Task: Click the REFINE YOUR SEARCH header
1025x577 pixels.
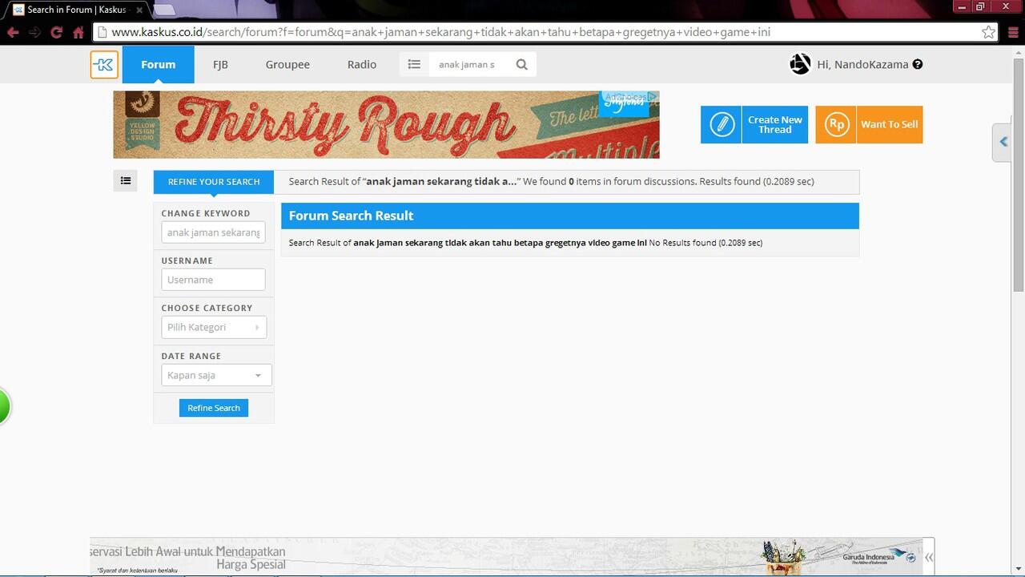Action: click(214, 182)
